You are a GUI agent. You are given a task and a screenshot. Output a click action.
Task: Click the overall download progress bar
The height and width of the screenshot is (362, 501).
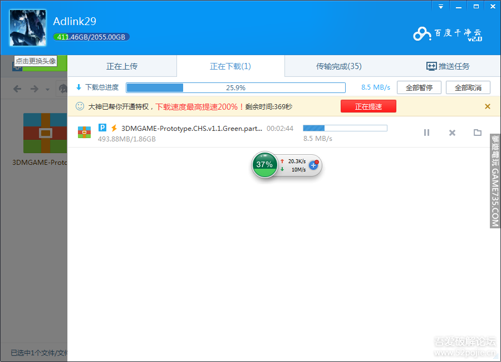click(x=235, y=87)
